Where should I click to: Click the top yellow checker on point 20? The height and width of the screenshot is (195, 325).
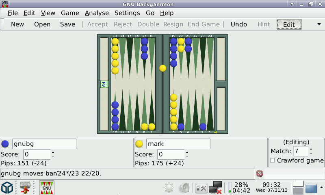pos(181,41)
